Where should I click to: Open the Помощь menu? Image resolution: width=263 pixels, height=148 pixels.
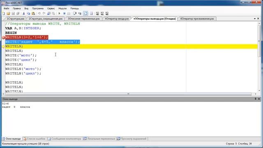click(x=74, y=8)
